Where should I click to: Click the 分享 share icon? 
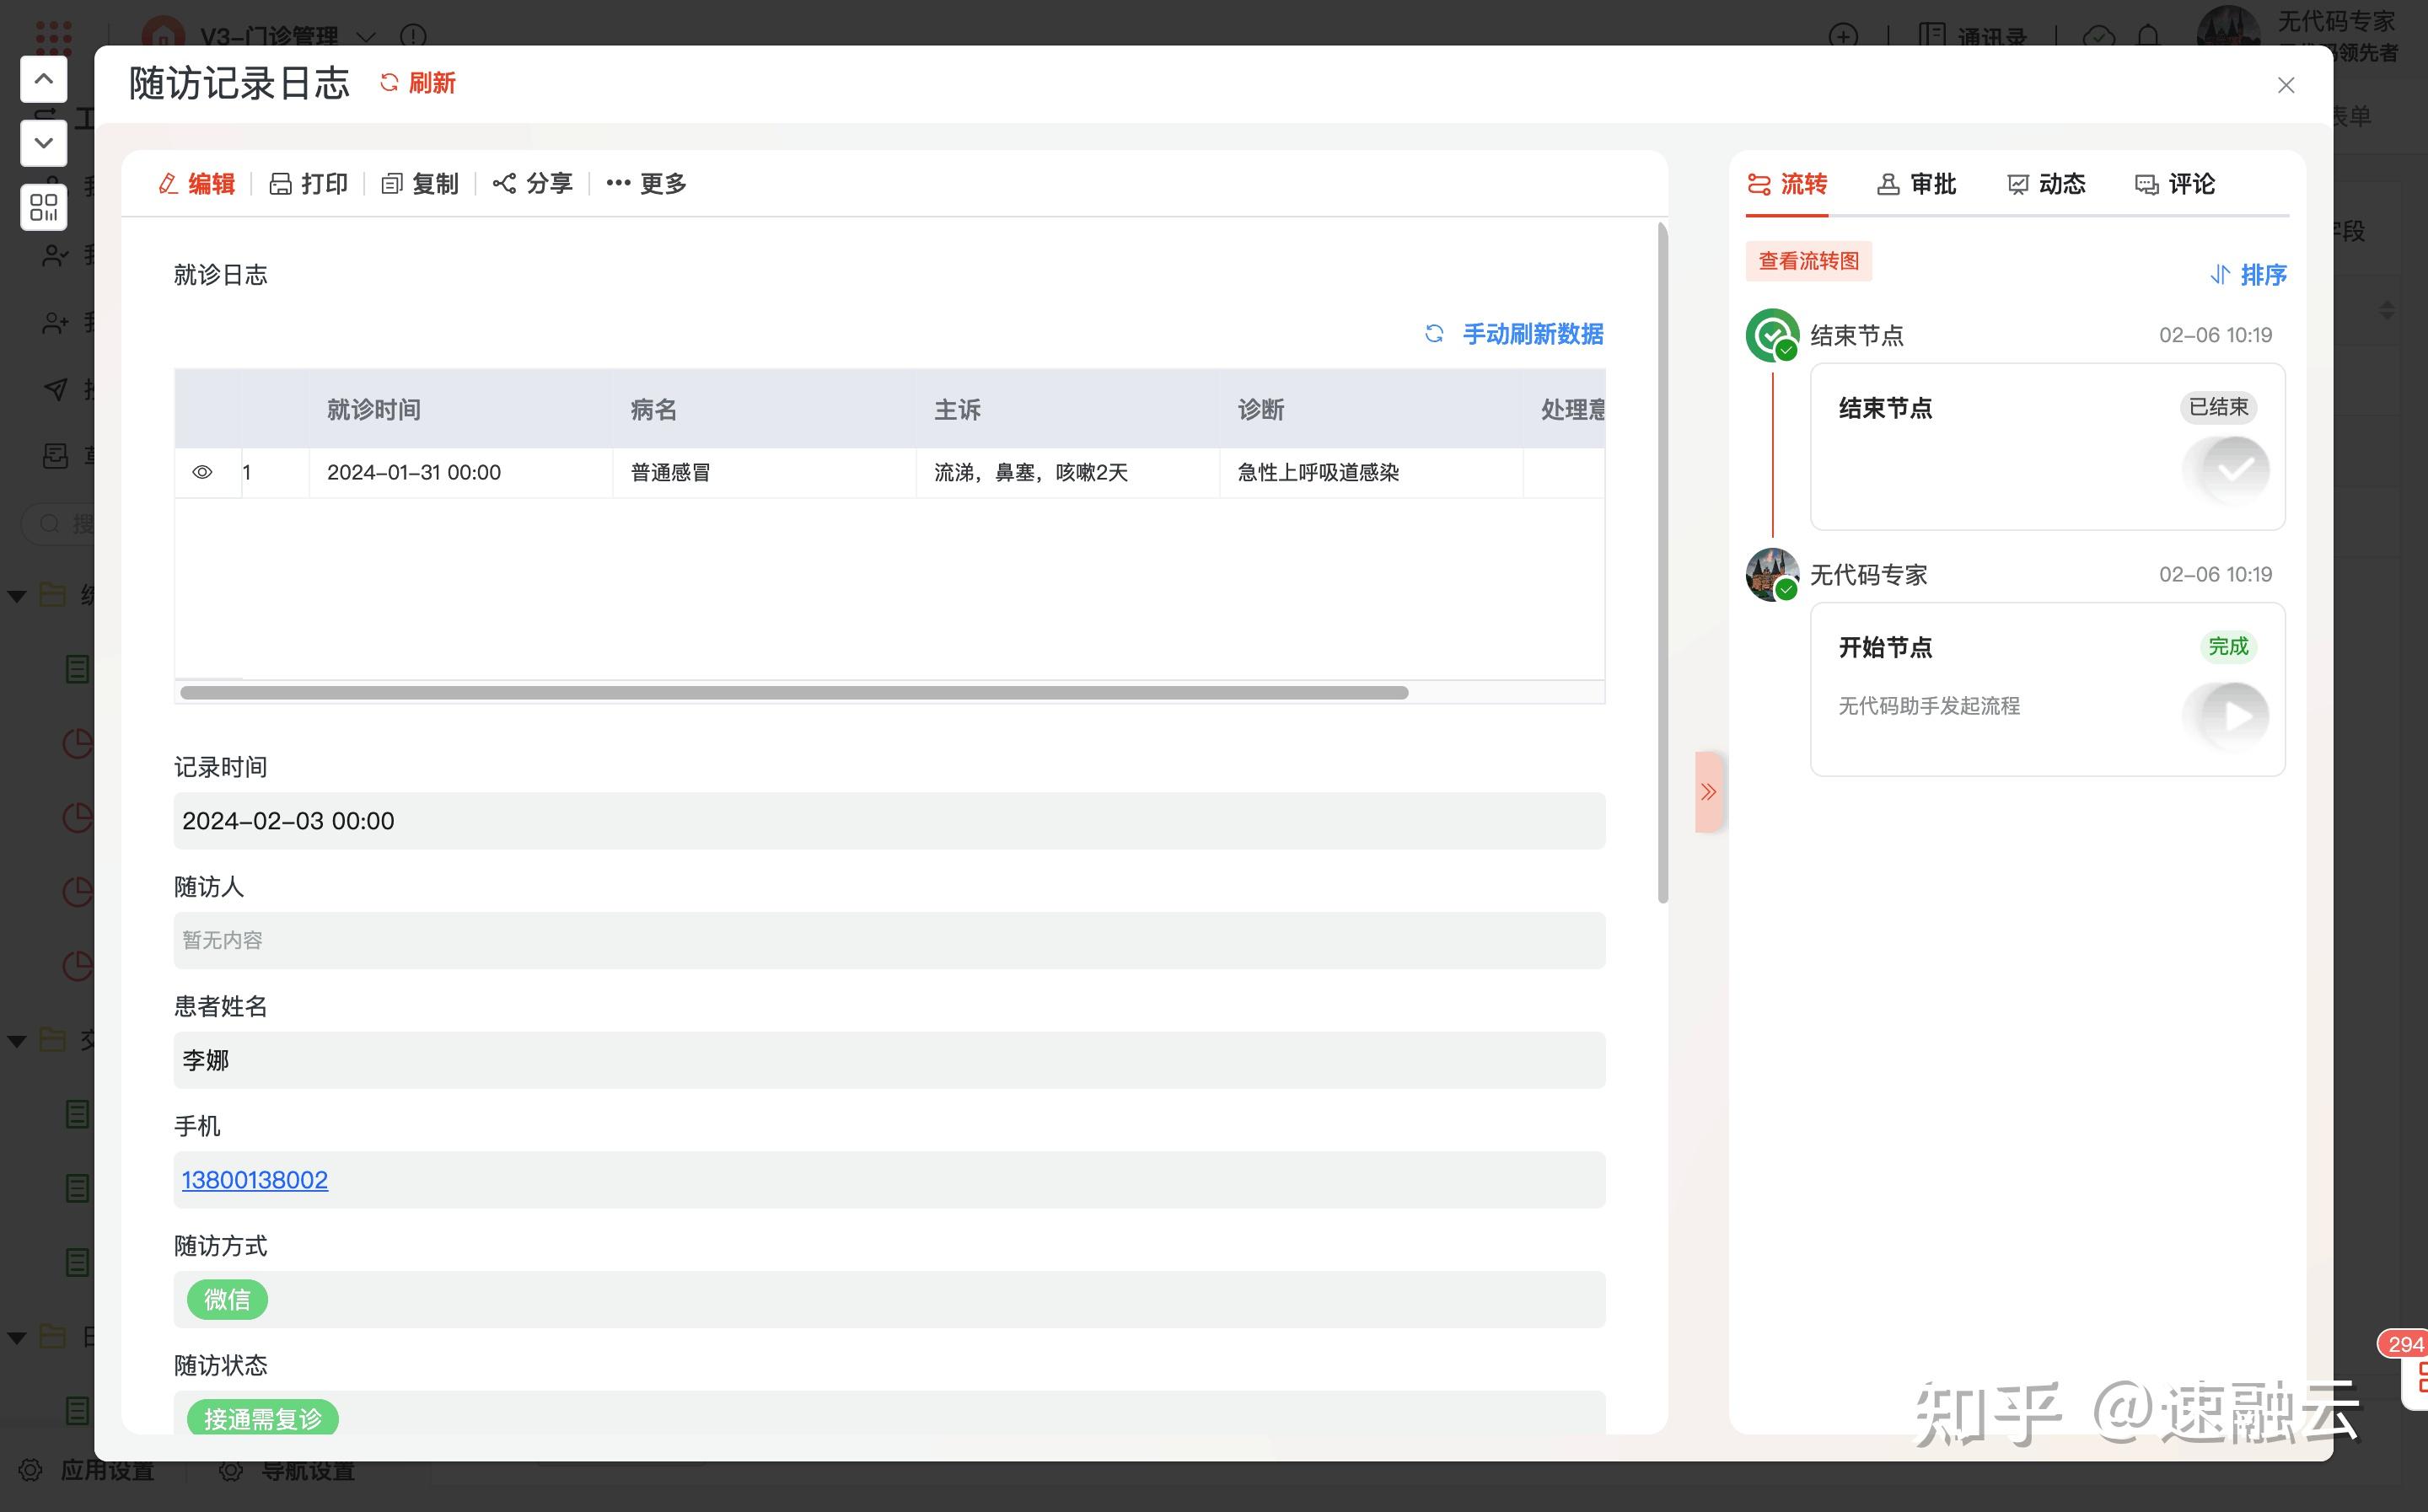click(504, 184)
